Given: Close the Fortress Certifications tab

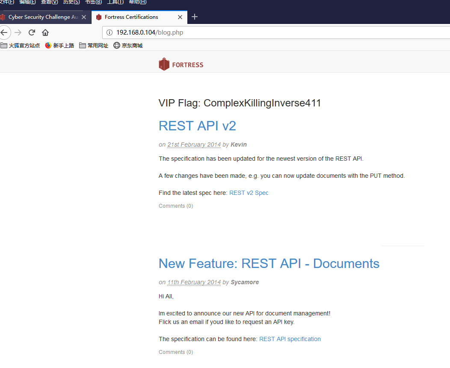Looking at the screenshot, I should (180, 17).
